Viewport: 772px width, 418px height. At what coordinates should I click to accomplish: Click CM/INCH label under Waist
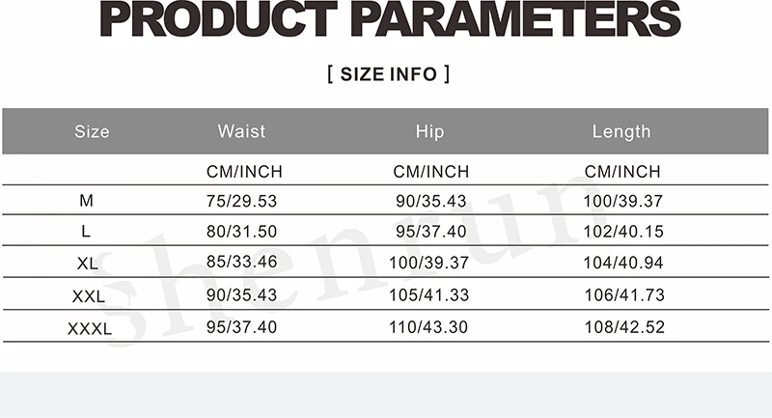(x=245, y=172)
